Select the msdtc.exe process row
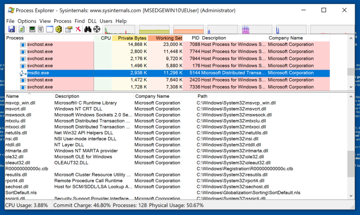The image size is (360, 215). pyautogui.click(x=167, y=73)
